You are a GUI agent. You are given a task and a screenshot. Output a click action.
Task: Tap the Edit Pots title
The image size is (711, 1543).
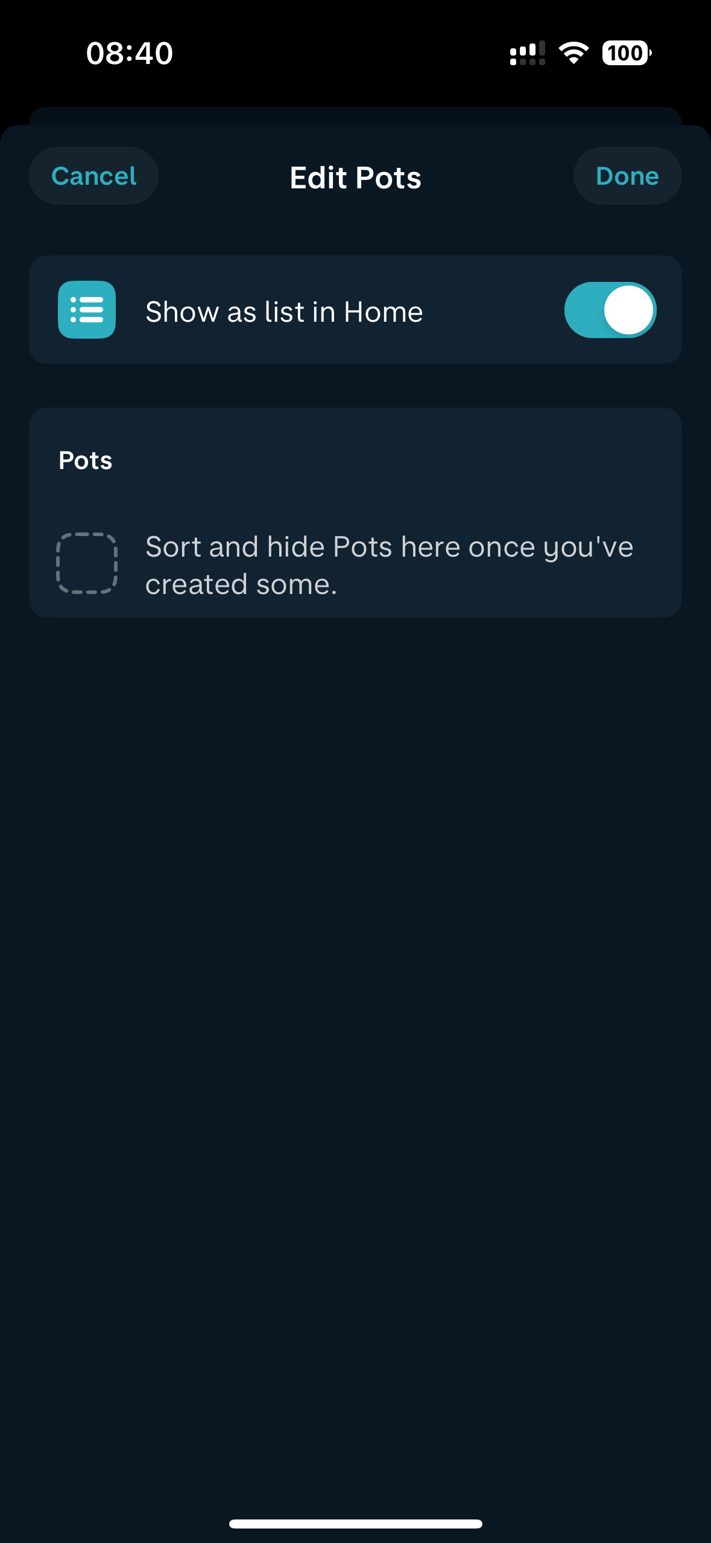356,177
